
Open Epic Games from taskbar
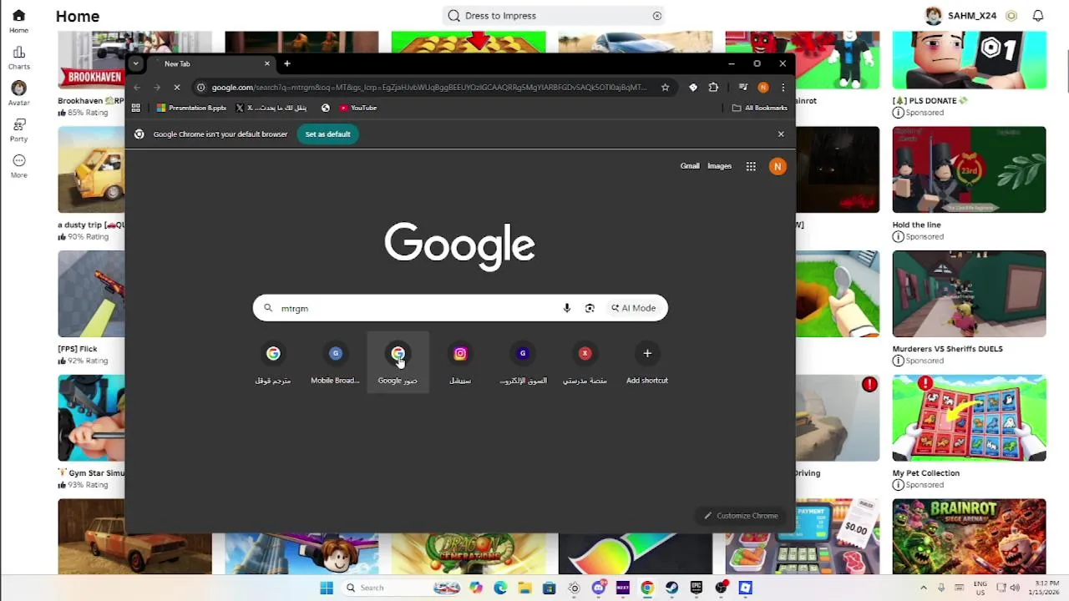[697, 588]
